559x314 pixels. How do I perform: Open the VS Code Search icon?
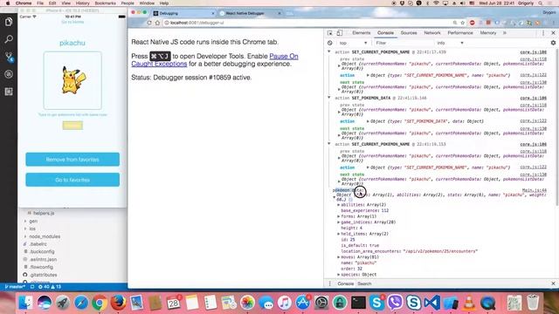9,39
